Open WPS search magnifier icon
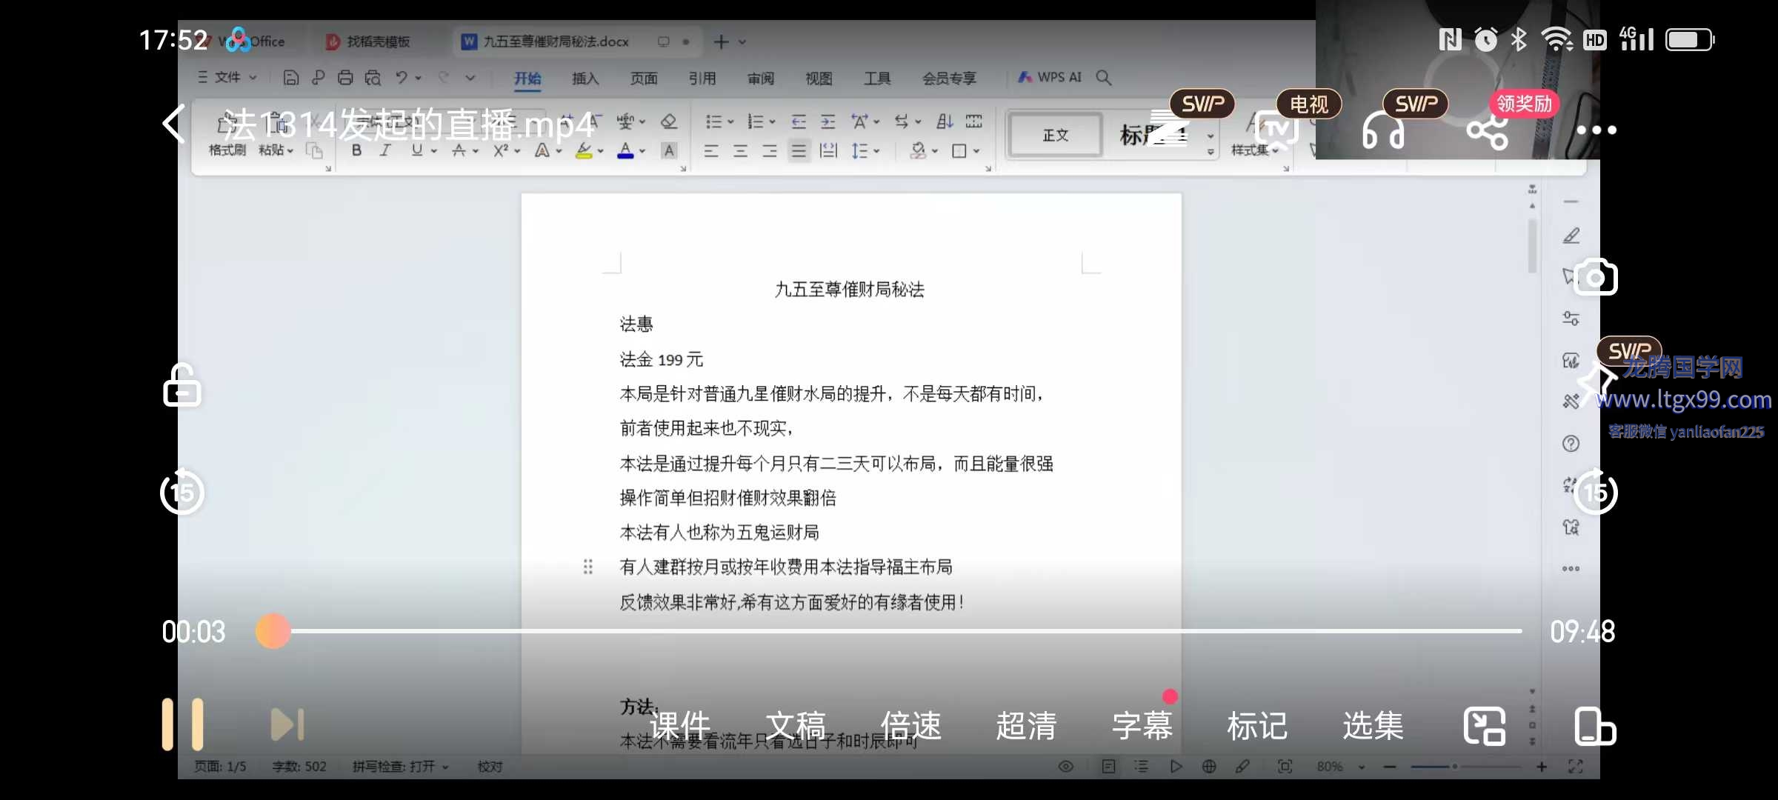Viewport: 1778px width, 800px height. click(x=1104, y=78)
